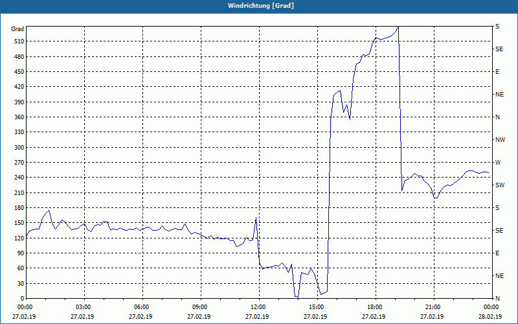Select the 240 degree label
This screenshot has width=518, height=324.
[x=18, y=178]
